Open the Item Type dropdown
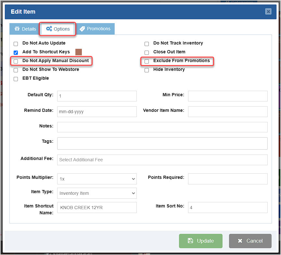This screenshot has height=255, width=281. (x=97, y=193)
